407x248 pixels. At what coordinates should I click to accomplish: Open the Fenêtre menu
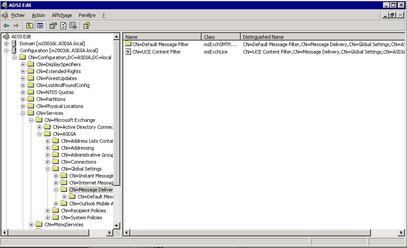click(x=87, y=15)
